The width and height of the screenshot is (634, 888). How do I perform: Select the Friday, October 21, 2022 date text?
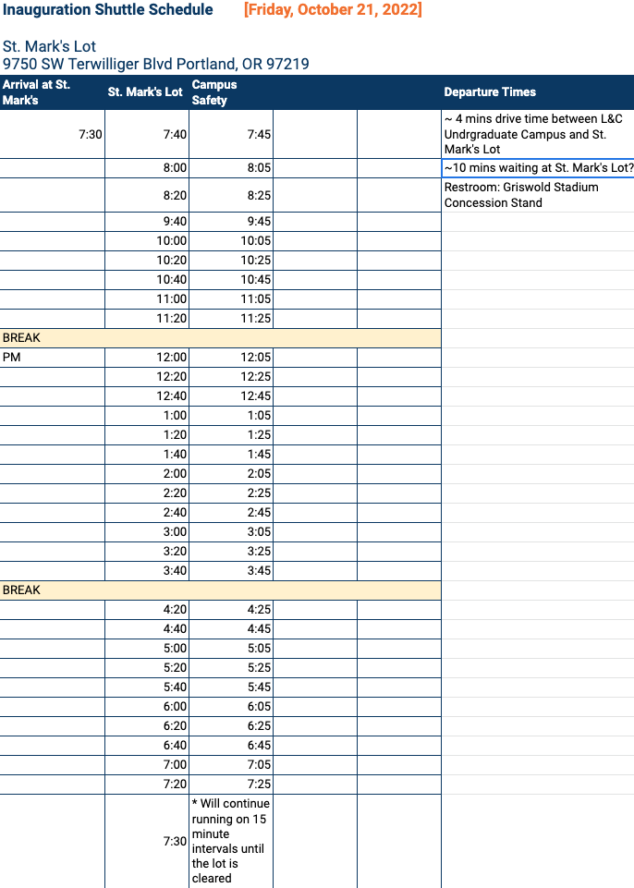[x=333, y=10]
